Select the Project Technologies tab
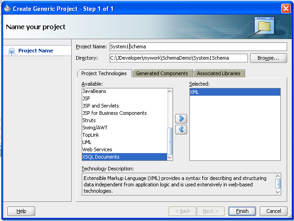 tap(104, 73)
